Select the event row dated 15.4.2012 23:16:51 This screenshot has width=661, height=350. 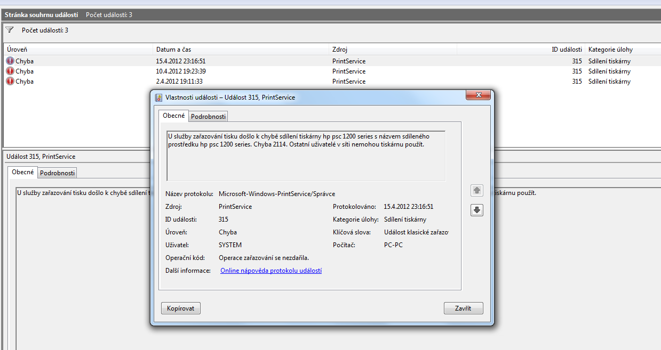332,61
